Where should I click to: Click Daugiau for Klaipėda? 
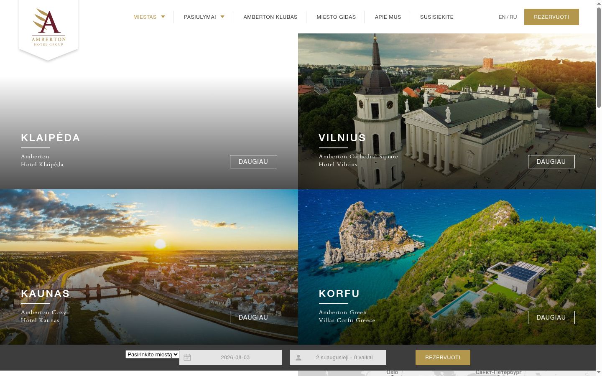(253, 162)
